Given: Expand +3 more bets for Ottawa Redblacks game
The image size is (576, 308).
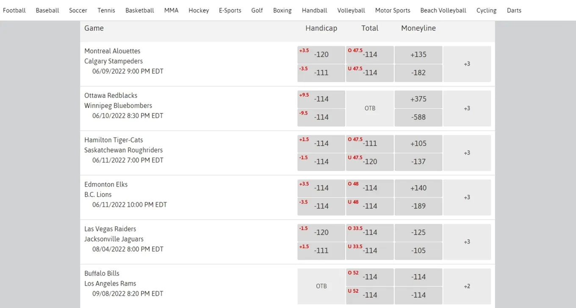Looking at the screenshot, I should (467, 108).
